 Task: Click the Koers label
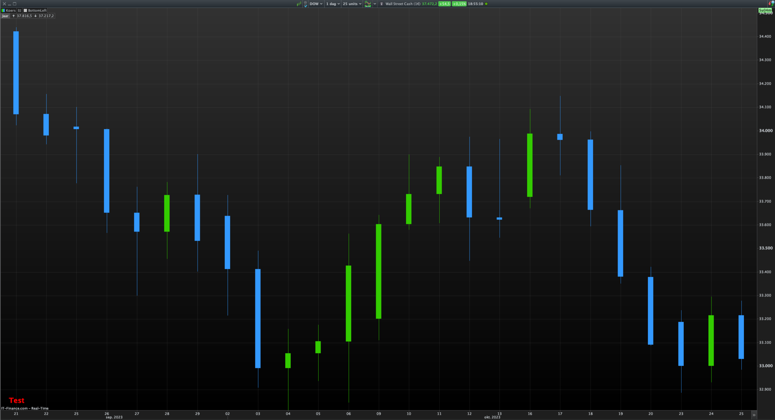click(x=11, y=11)
